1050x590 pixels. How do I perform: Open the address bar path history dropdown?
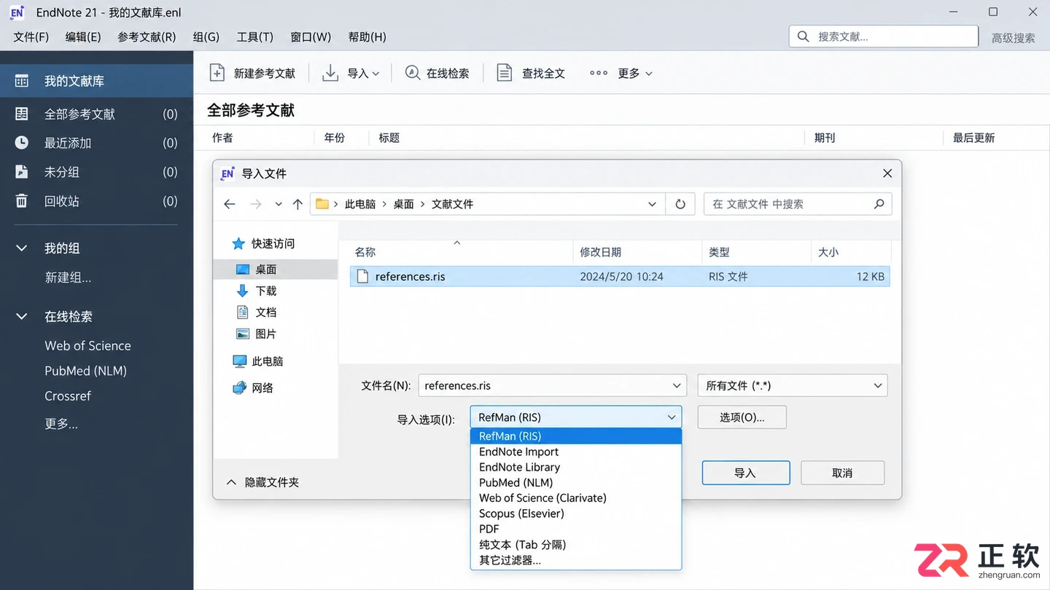point(652,204)
